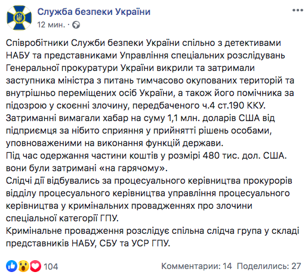Viewport: 308px width, 278px height.
Task: Open the Служба безпеки України page name link
Action: click(x=94, y=11)
